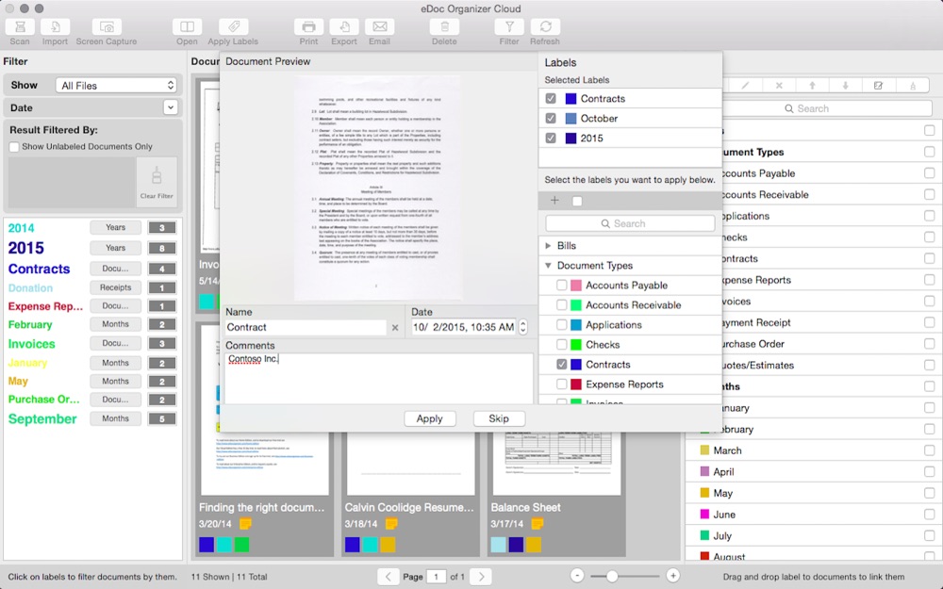943x589 pixels.
Task: Click the Clear Filter icon
Action: pyautogui.click(x=157, y=182)
